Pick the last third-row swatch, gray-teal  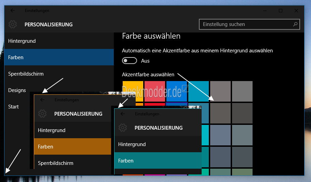coord(242,135)
